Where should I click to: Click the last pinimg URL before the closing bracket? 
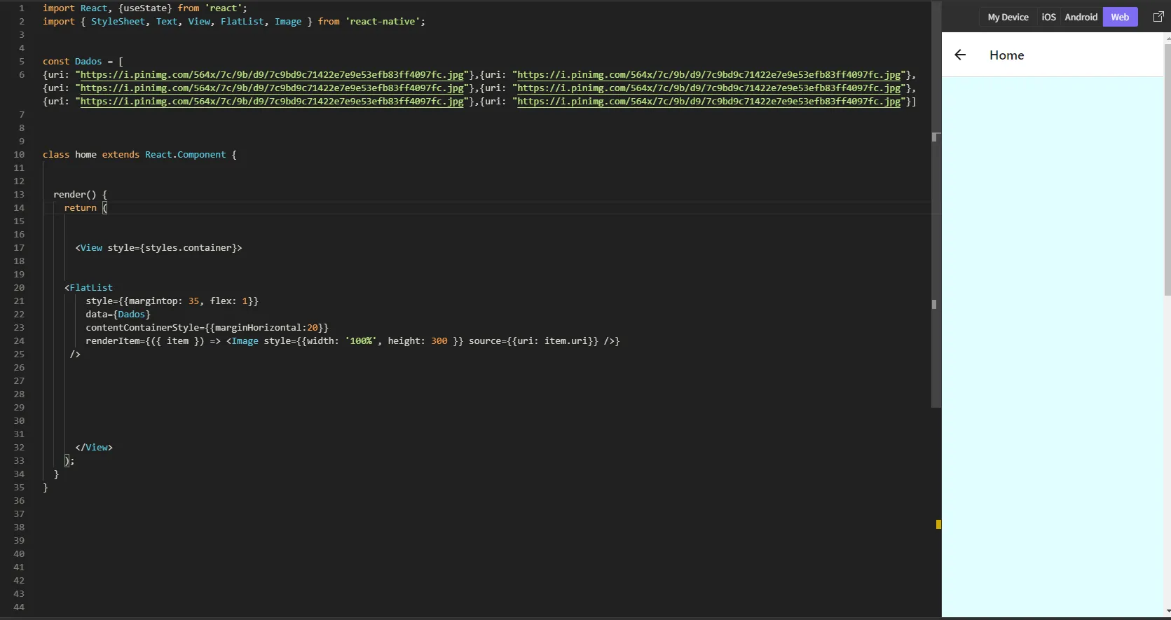708,102
